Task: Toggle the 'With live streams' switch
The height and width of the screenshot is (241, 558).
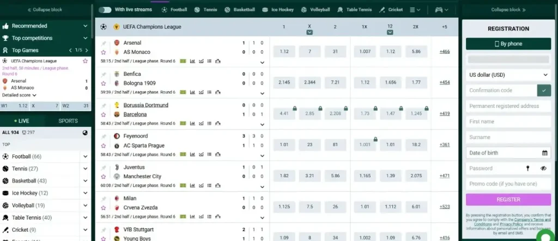Action: click(x=105, y=10)
